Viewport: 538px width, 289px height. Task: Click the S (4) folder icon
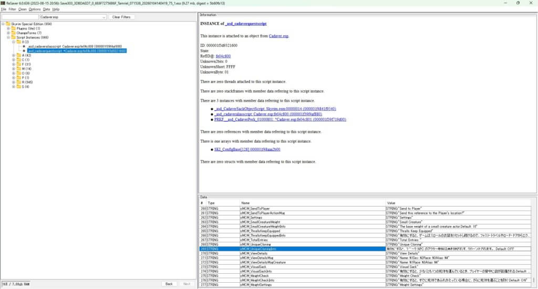tap(19, 87)
